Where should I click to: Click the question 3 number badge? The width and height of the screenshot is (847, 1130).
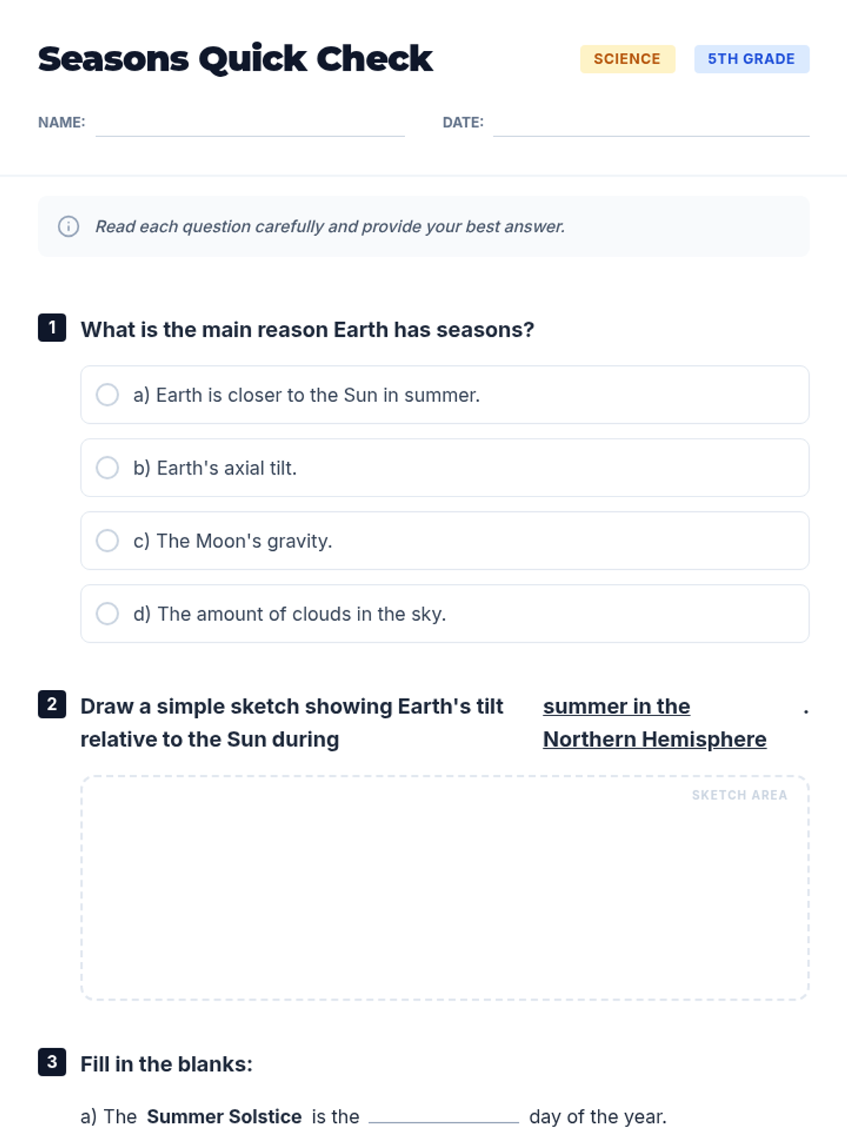(52, 1061)
